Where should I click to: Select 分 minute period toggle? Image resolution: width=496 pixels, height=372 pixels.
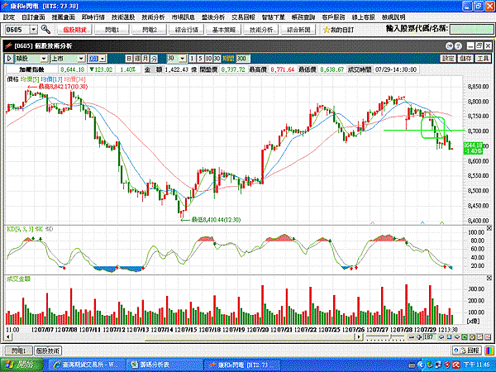point(154,59)
